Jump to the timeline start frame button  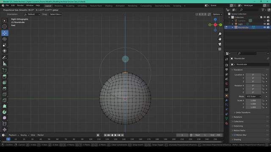[105, 135]
